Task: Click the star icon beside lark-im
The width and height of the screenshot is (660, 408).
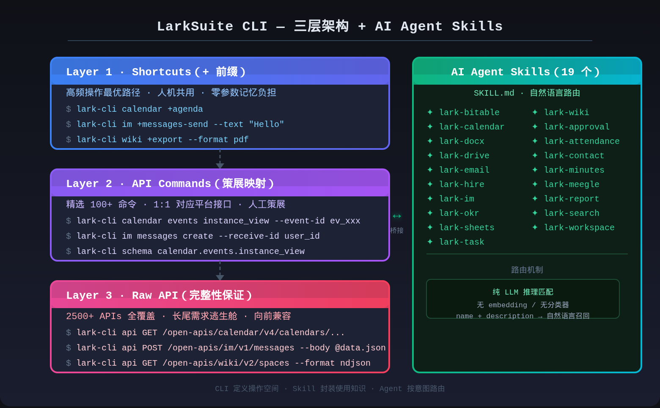Action: coord(430,198)
